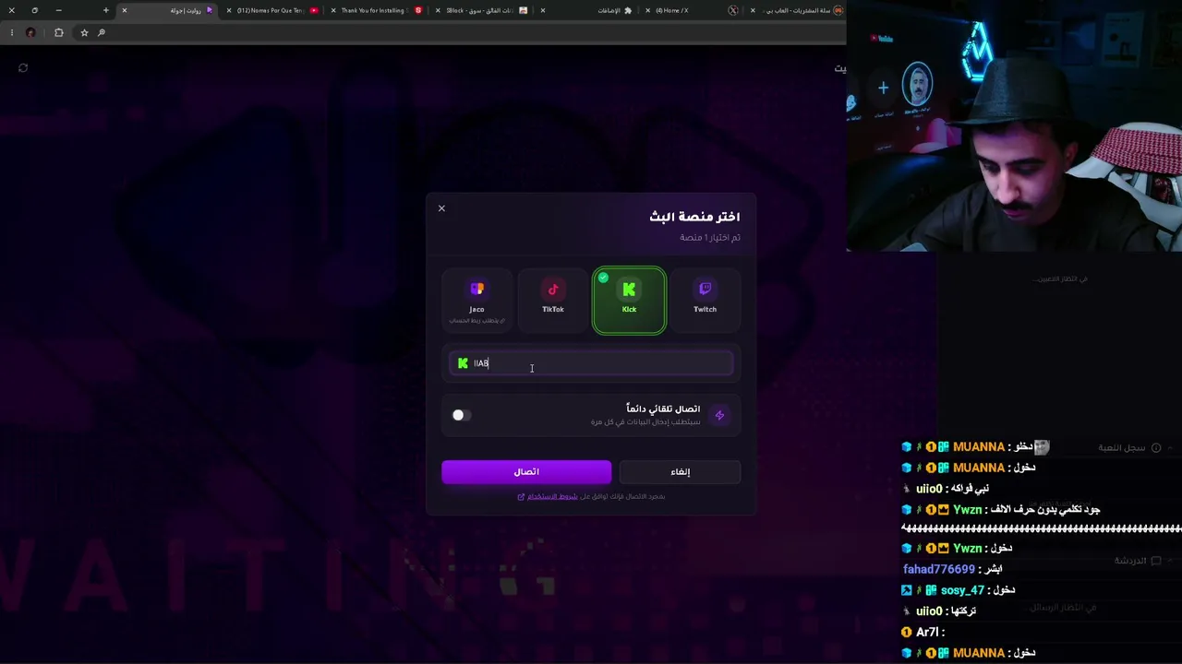The width and height of the screenshot is (1182, 664).
Task: Close the Nomes Por Que Ten tab
Action: [x=229, y=10]
